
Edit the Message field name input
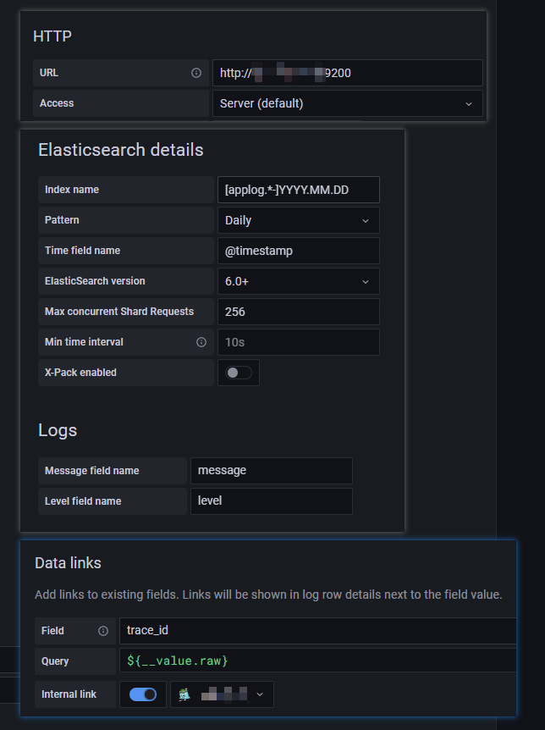[271, 471]
